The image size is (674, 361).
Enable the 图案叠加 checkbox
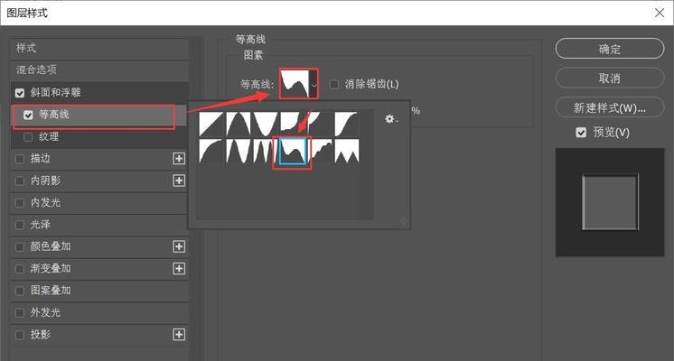tap(20, 291)
